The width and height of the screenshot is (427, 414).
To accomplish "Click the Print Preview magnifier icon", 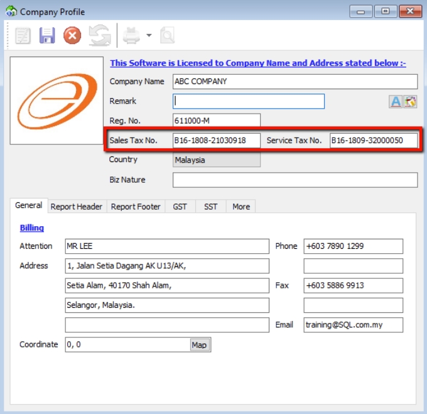I will click(x=167, y=35).
